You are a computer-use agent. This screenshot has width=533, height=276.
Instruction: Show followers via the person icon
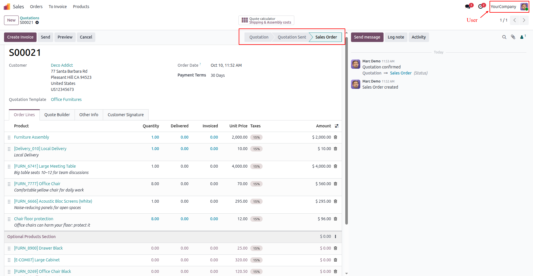click(523, 37)
